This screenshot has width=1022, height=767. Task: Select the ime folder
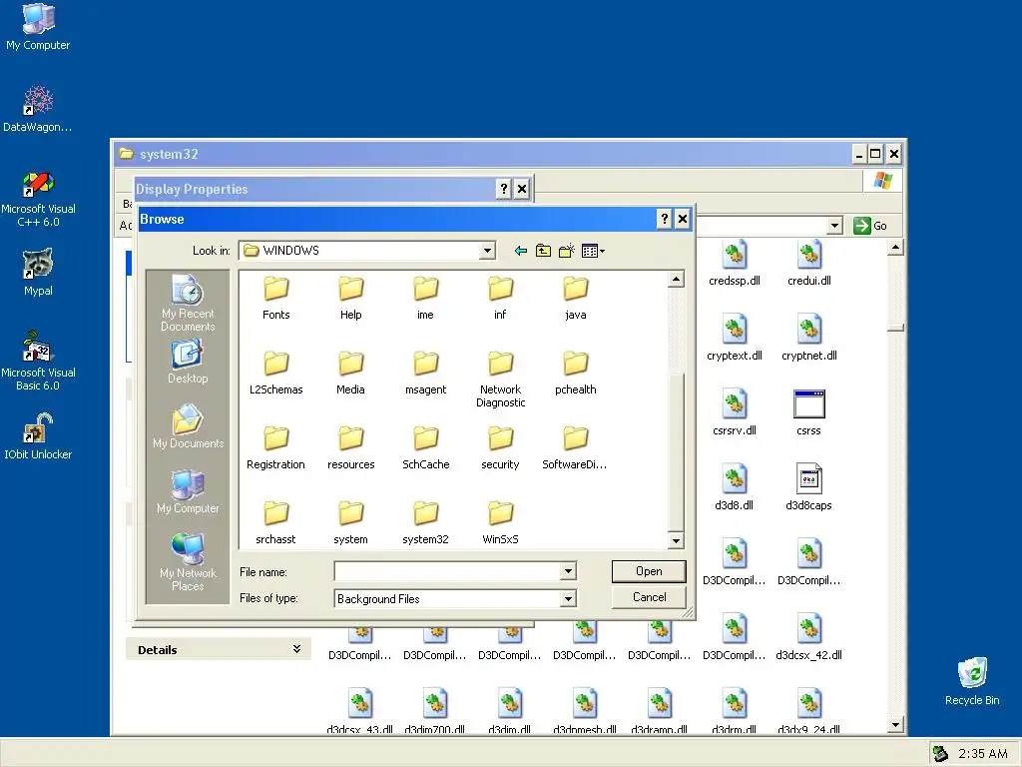(x=425, y=298)
